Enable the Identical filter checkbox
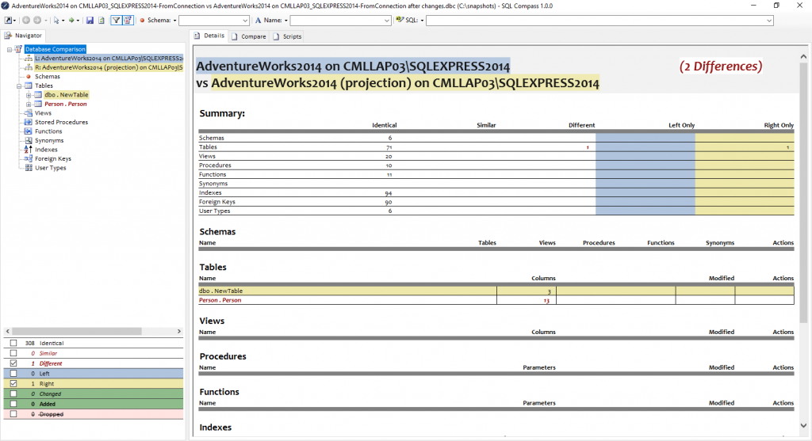 pyautogui.click(x=13, y=344)
